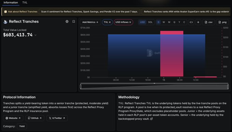Click the Protocol Information heading

click(x=19, y=97)
